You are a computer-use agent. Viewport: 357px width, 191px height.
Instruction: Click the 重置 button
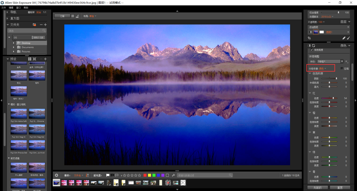point(340,187)
